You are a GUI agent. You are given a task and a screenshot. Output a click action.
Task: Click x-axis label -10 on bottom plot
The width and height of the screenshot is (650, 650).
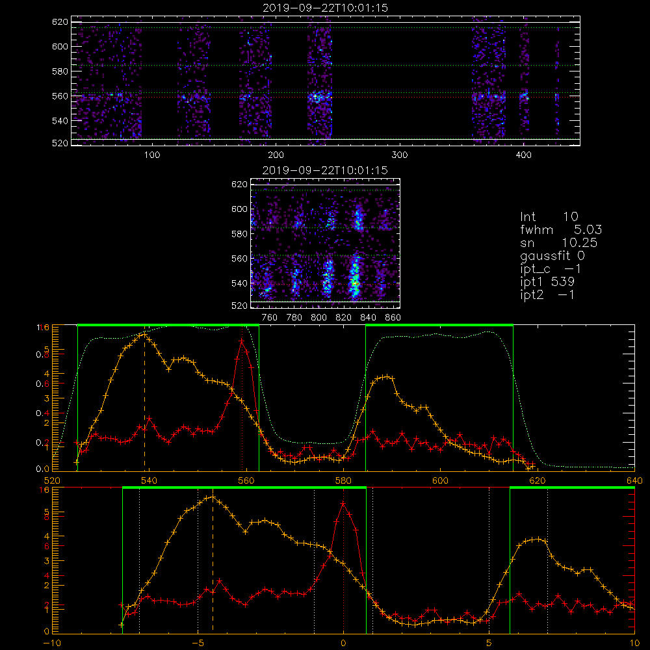[52, 643]
